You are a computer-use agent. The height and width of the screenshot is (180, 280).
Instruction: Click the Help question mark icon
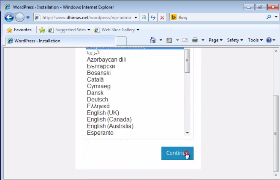(269, 40)
